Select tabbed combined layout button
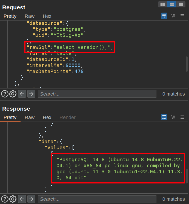The image size is (189, 204). click(x=181, y=4)
